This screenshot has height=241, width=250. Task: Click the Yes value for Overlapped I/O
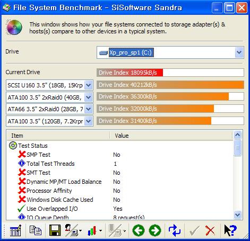[x=118, y=209]
